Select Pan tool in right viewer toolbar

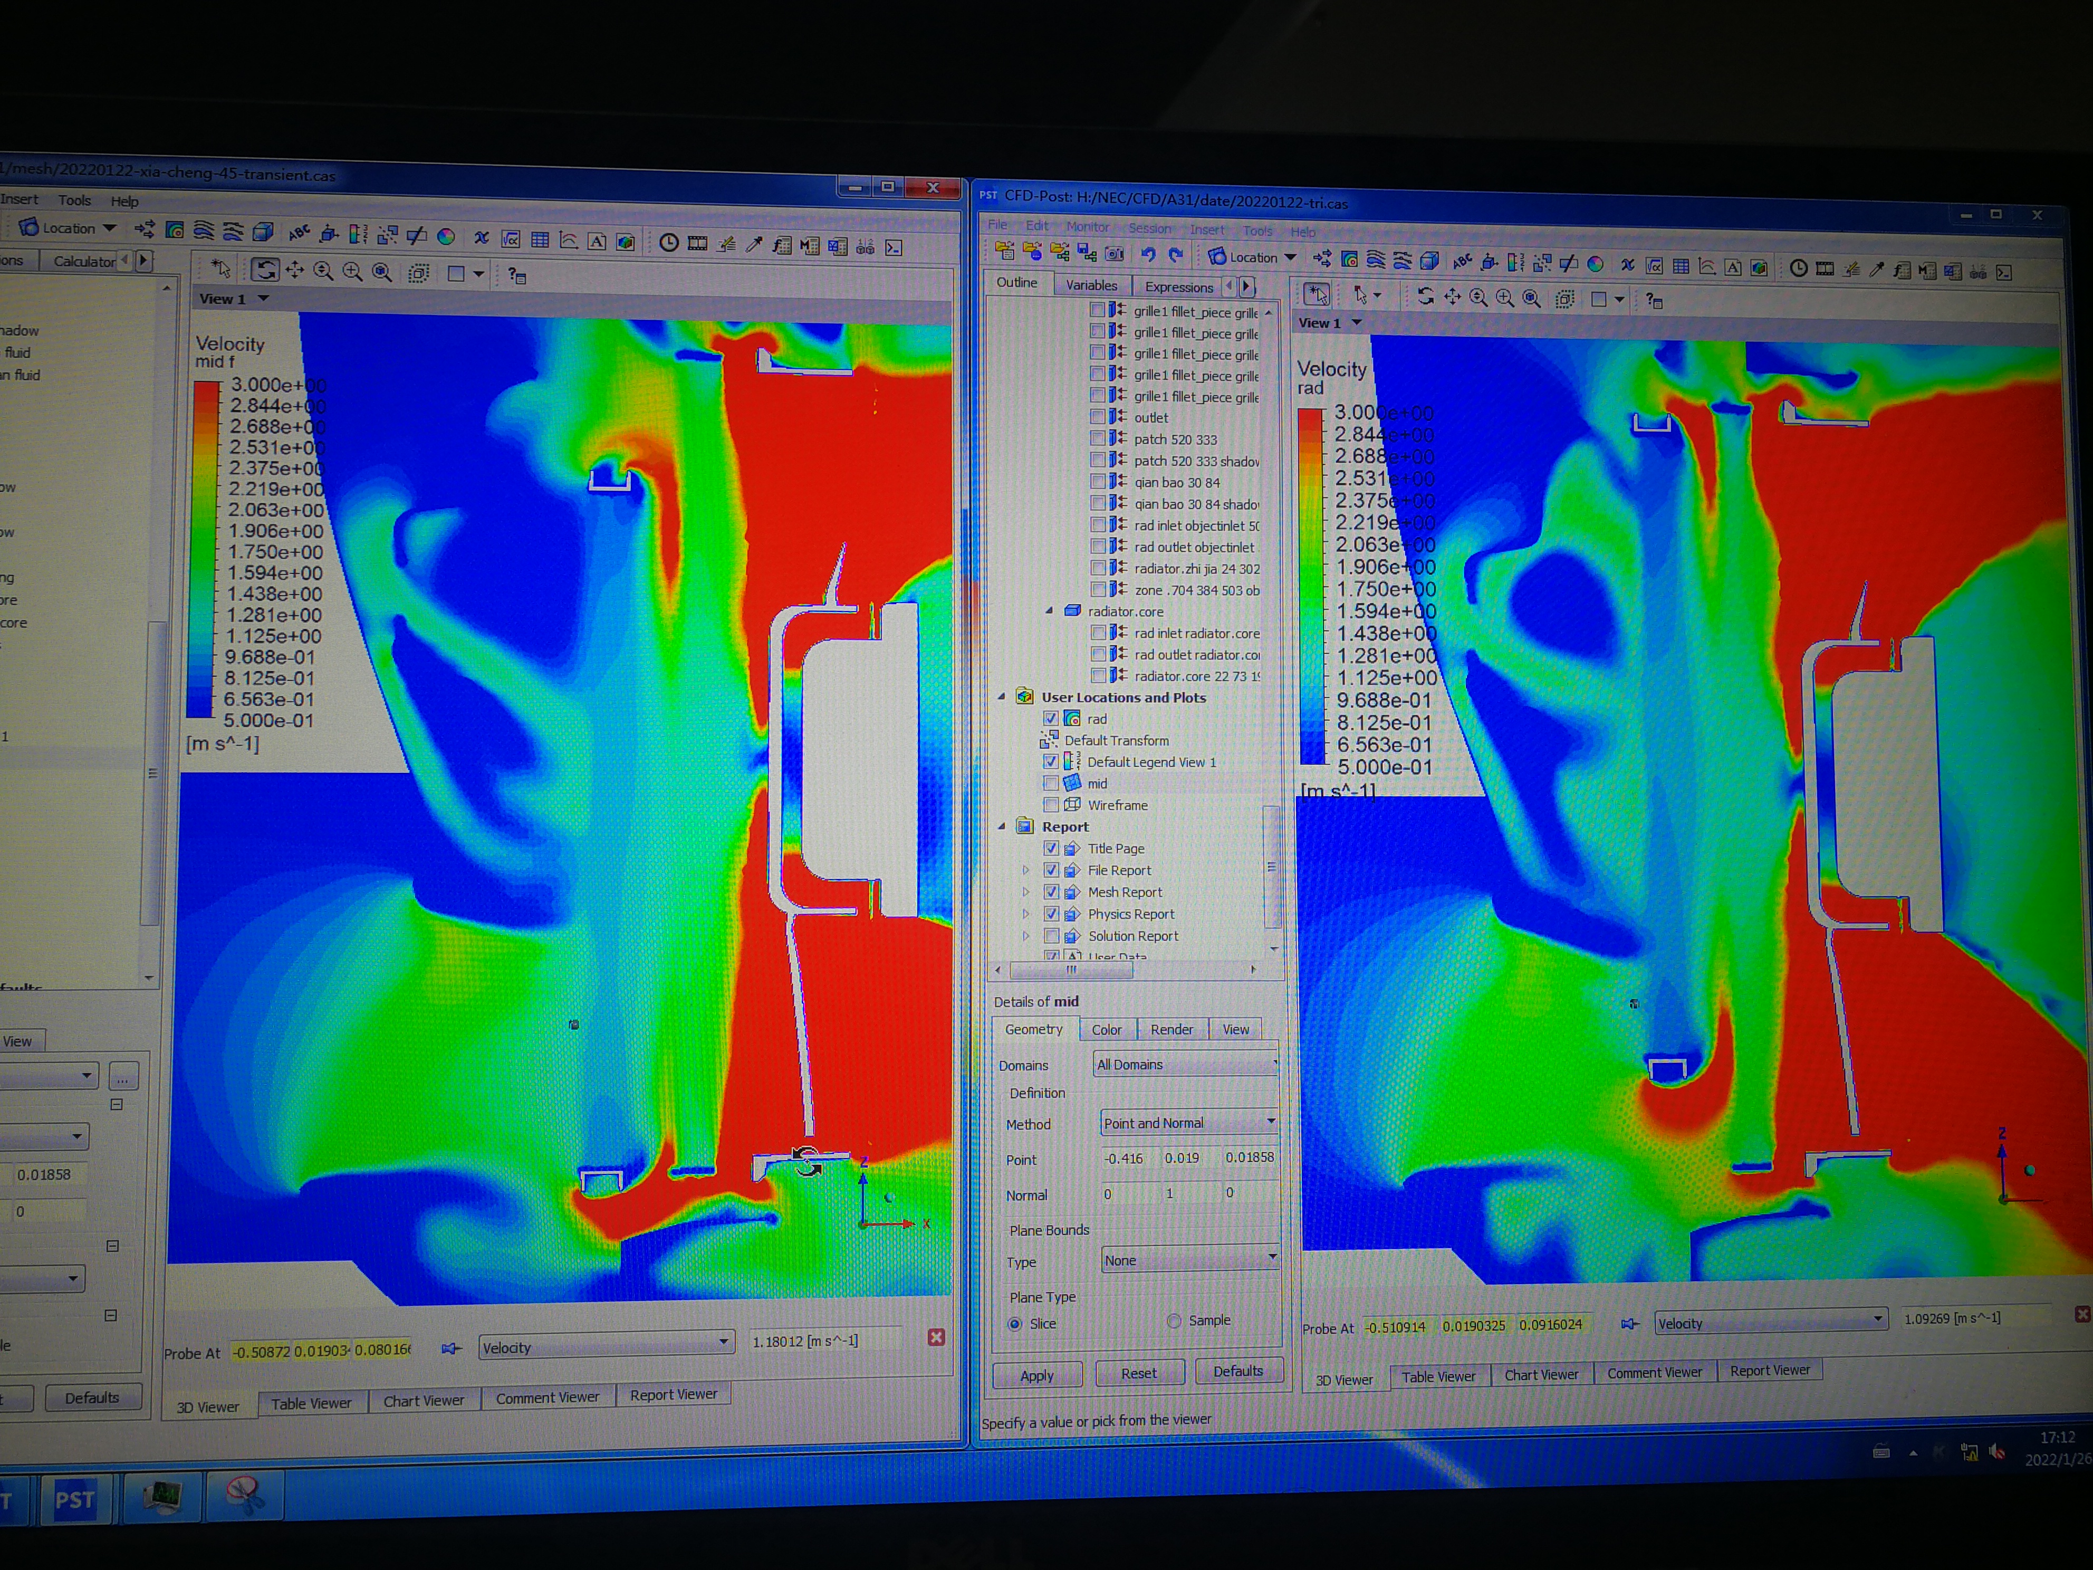pyautogui.click(x=1453, y=297)
